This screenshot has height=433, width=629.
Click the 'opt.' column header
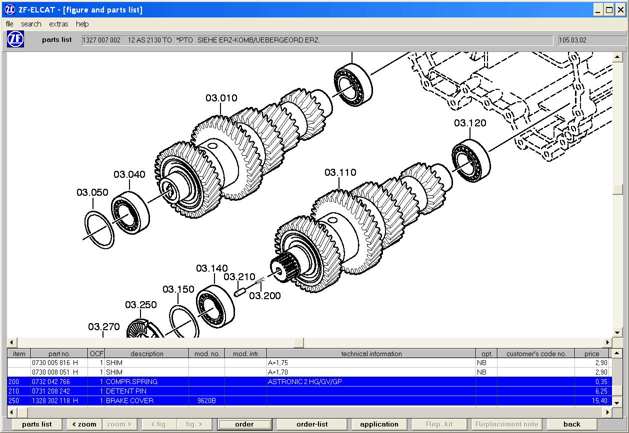pyautogui.click(x=486, y=354)
